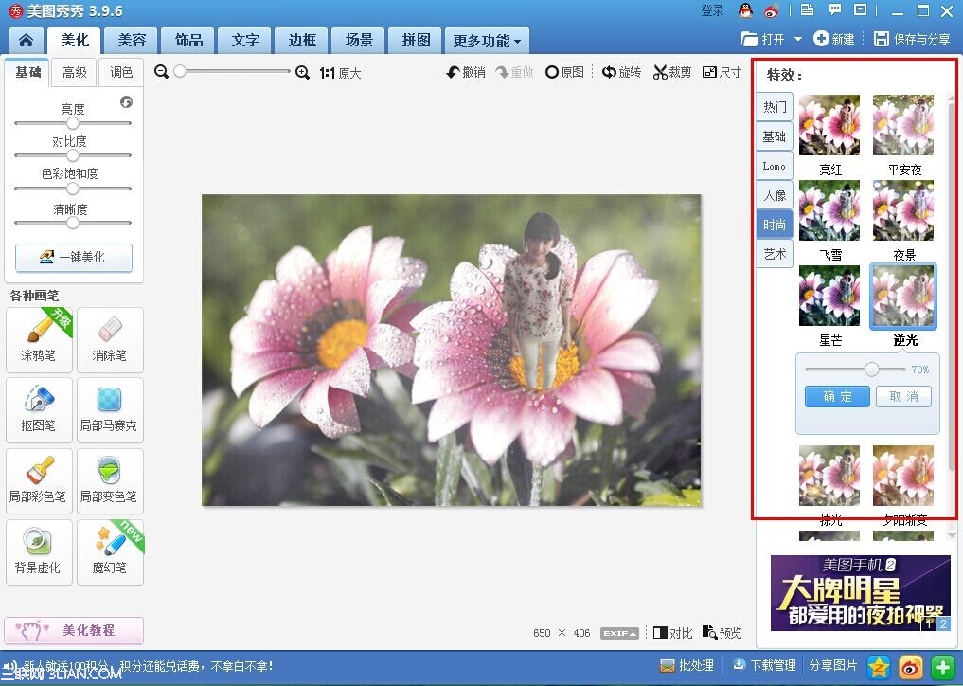Switch to the 美容 tab
This screenshot has height=686, width=963.
[132, 41]
